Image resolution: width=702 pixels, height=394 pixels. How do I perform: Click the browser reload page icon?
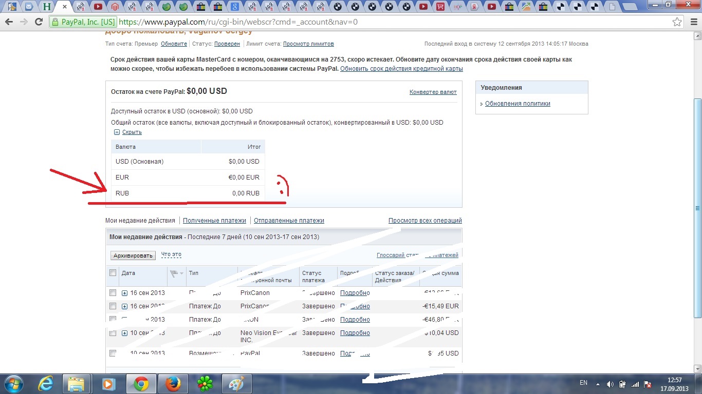[x=39, y=22]
